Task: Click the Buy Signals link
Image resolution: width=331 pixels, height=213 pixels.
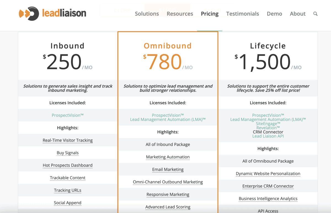Action: coord(68,153)
